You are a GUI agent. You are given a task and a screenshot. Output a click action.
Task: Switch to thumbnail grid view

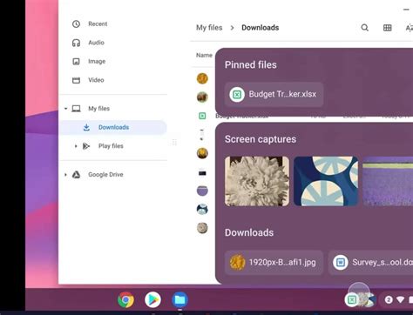click(x=388, y=28)
